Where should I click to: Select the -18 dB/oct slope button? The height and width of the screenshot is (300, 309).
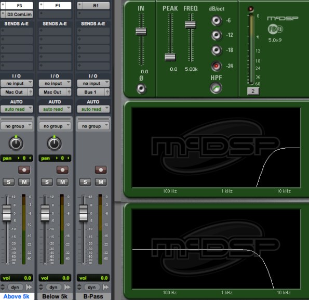point(216,50)
